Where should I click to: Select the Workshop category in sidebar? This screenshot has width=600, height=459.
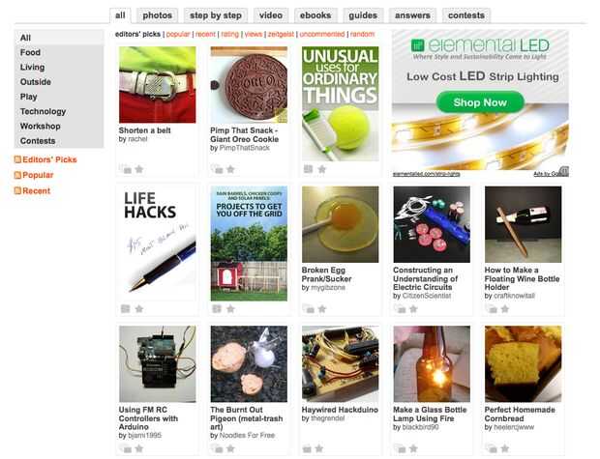[x=41, y=126]
